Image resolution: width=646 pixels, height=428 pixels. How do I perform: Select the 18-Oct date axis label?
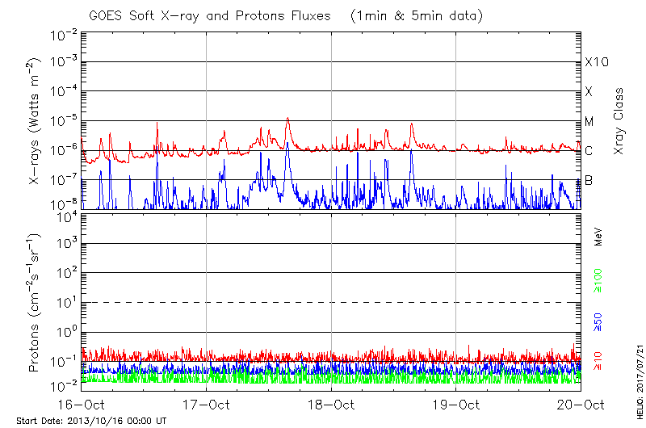coord(331,405)
